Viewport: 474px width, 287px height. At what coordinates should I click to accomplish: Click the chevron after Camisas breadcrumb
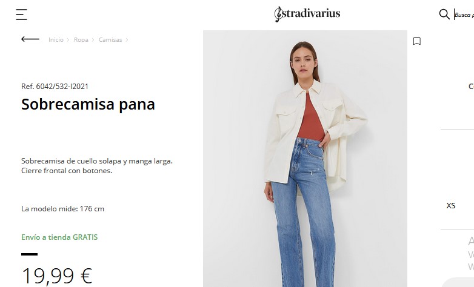click(x=127, y=40)
